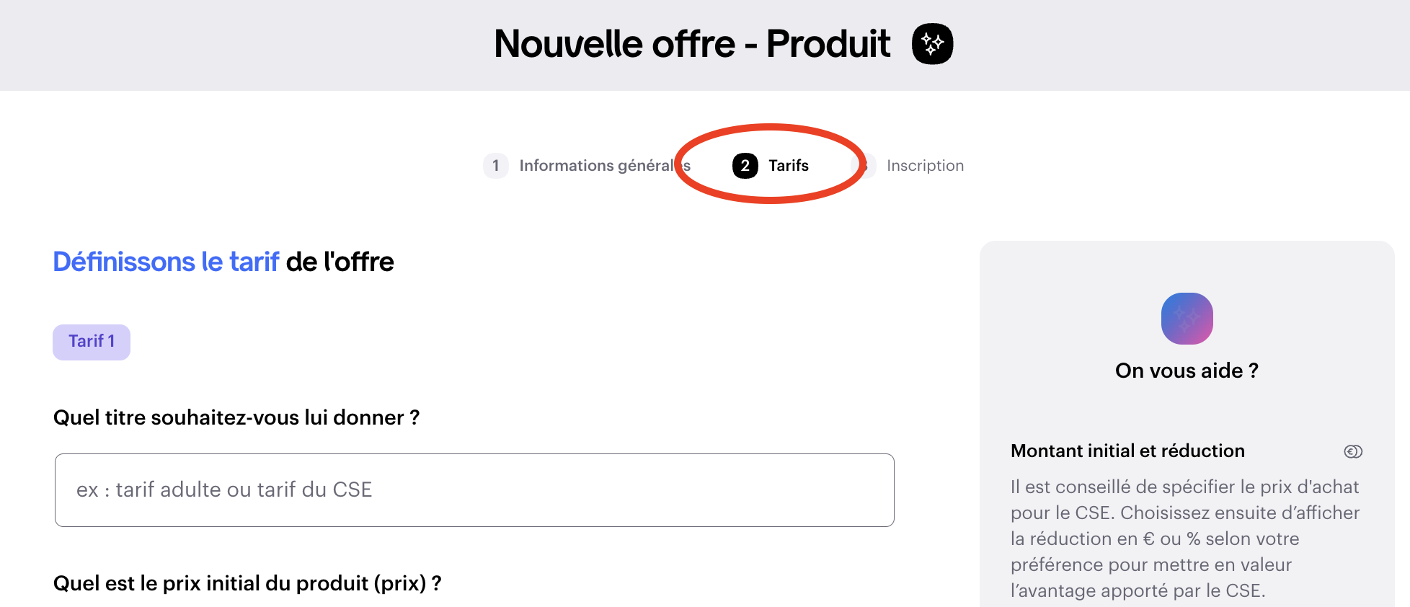Select the Tarifs step label

(789, 166)
